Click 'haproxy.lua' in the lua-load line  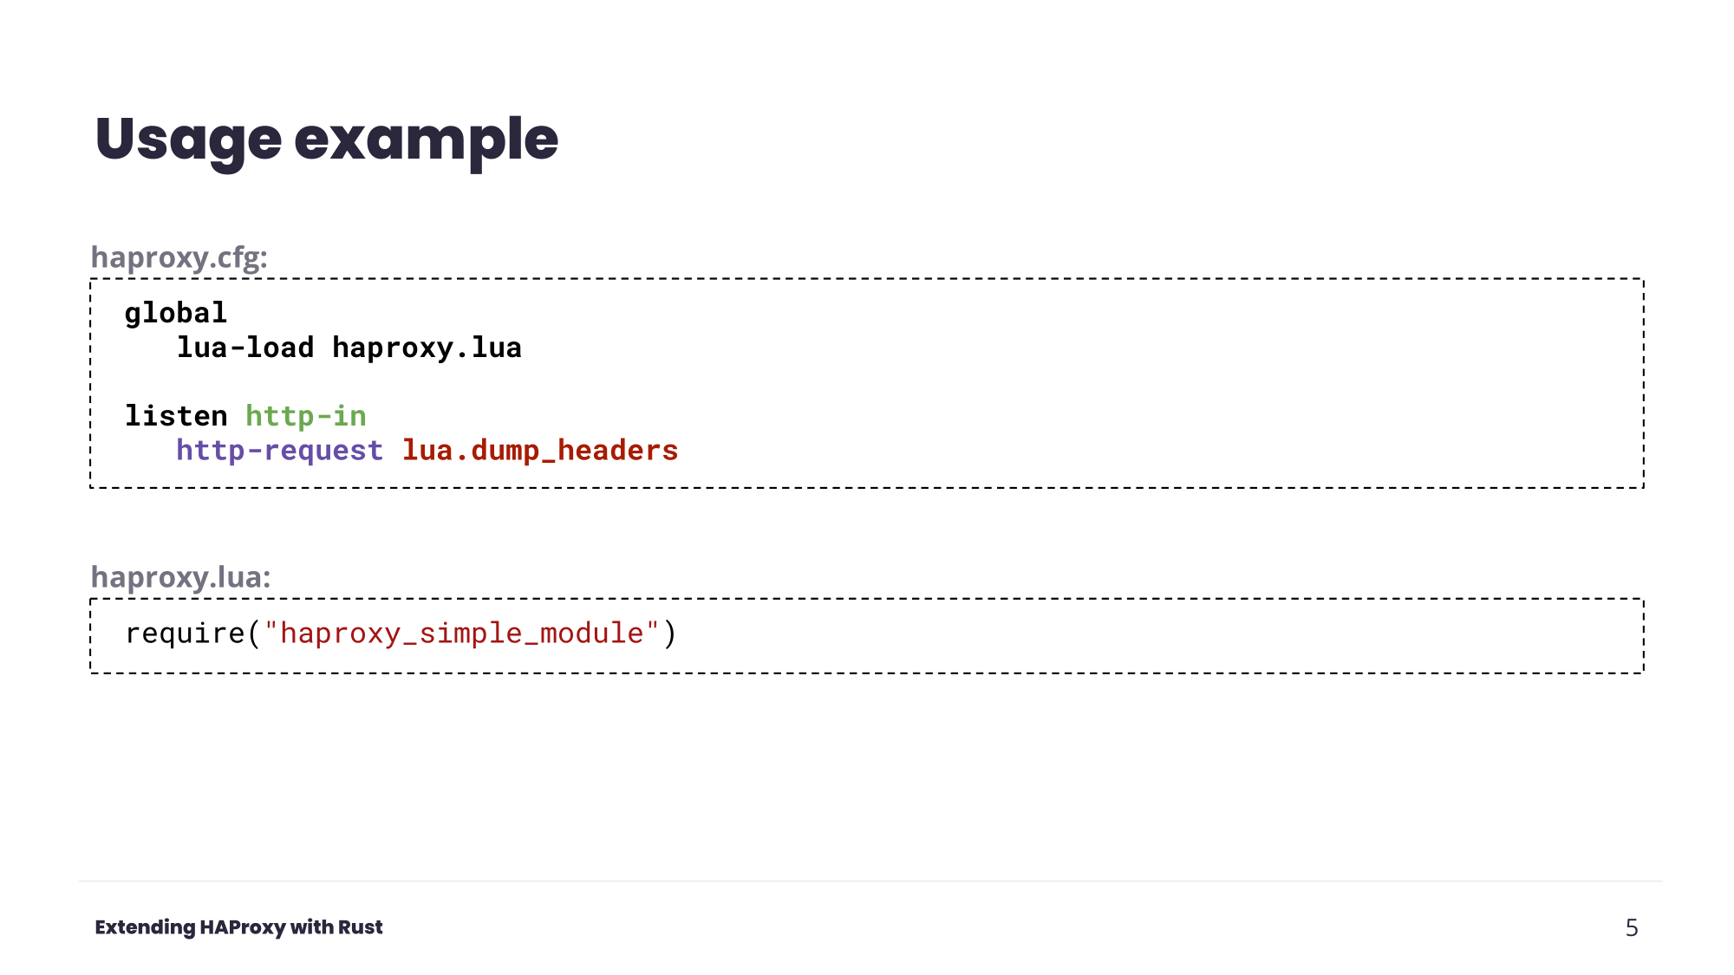(427, 348)
